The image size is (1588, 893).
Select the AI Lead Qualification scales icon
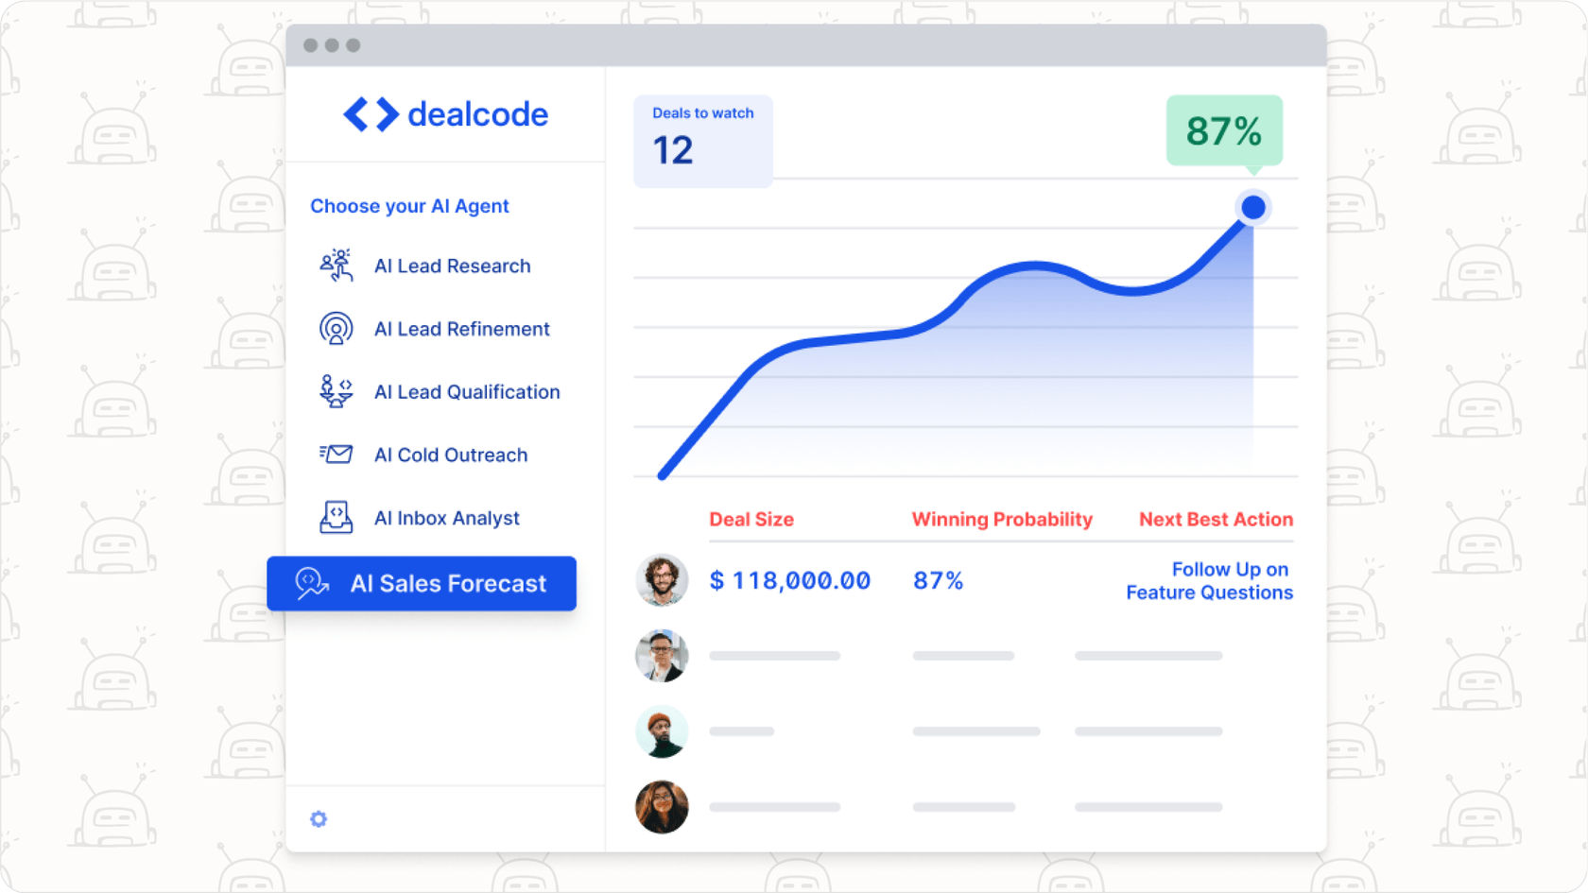click(334, 391)
